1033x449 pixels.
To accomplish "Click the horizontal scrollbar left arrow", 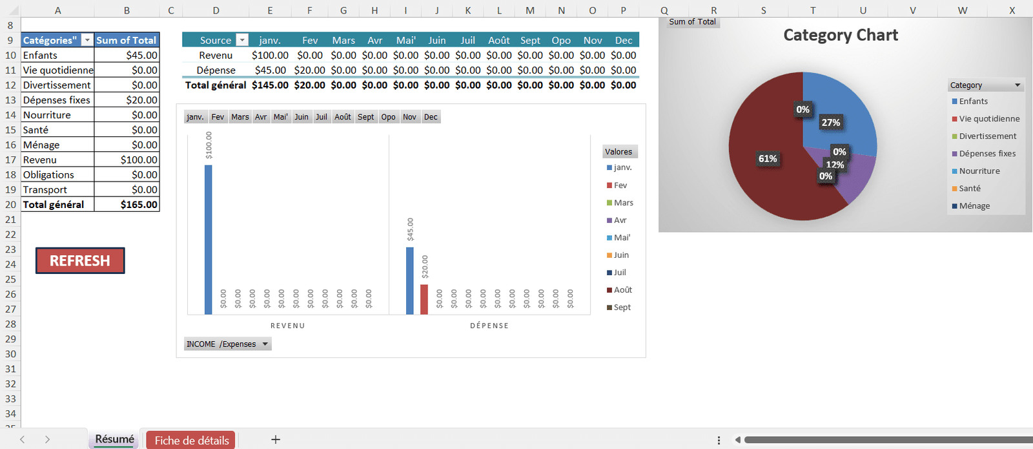I will click(737, 440).
